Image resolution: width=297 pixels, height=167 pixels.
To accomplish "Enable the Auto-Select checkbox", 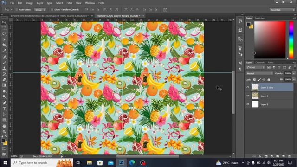I will (x=17, y=10).
